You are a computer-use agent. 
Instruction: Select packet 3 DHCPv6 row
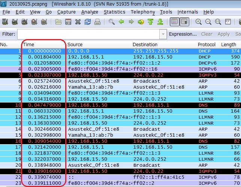click(x=121, y=63)
